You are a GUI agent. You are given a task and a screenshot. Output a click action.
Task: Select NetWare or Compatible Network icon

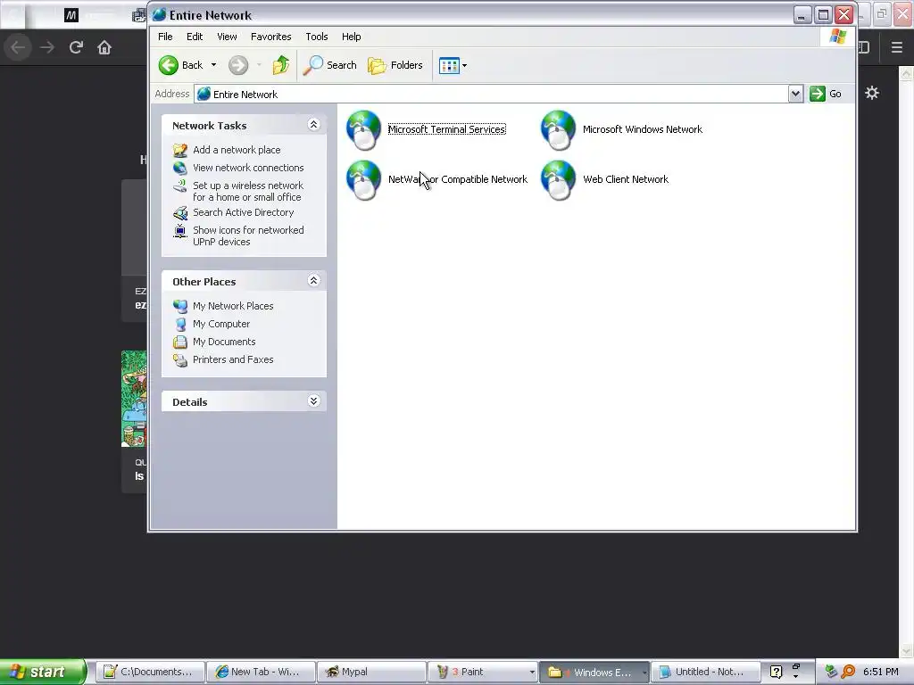[x=364, y=180]
